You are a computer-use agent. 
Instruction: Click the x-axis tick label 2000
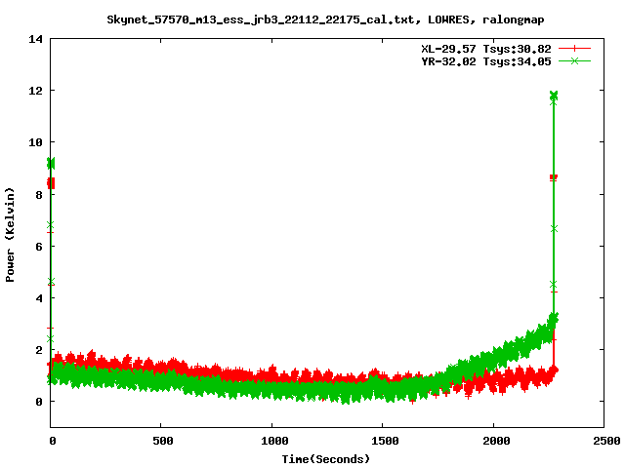[496, 441]
